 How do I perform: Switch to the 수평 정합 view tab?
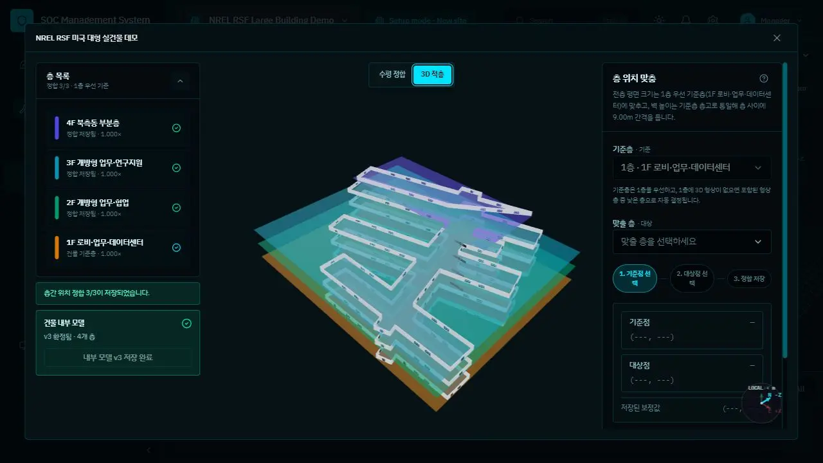392,75
